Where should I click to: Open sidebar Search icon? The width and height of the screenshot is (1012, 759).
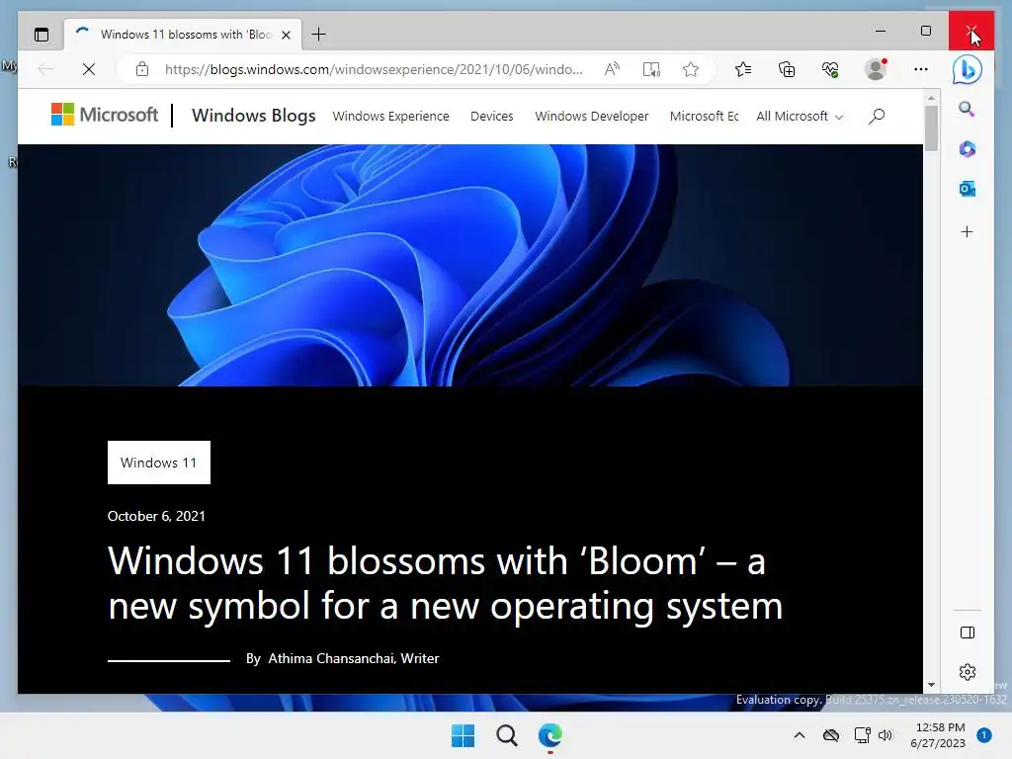[967, 109]
